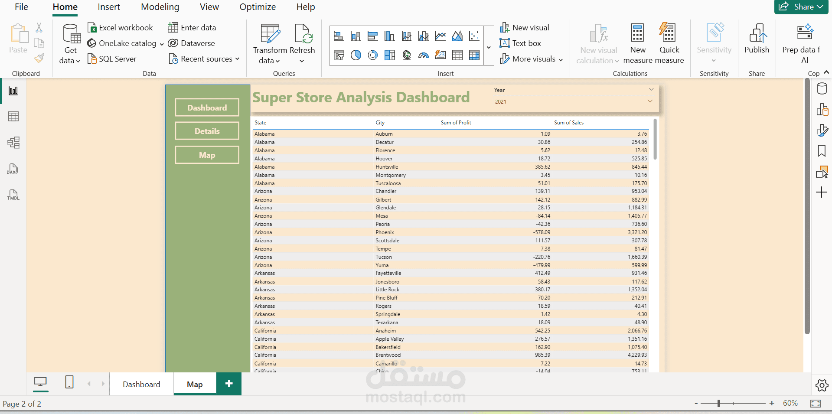Insert a gauge visual

pos(424,55)
